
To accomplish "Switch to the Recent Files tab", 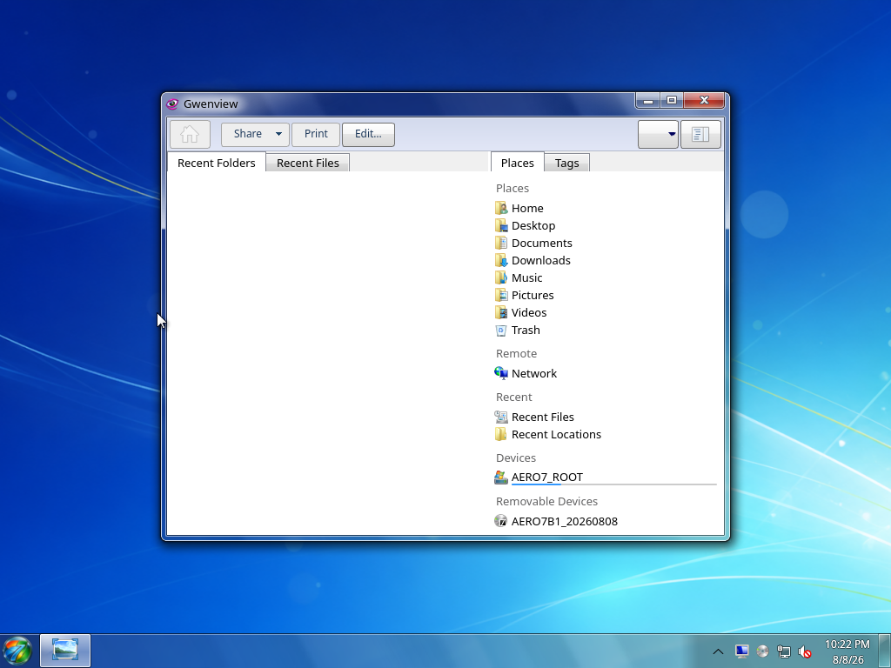I will pos(308,163).
